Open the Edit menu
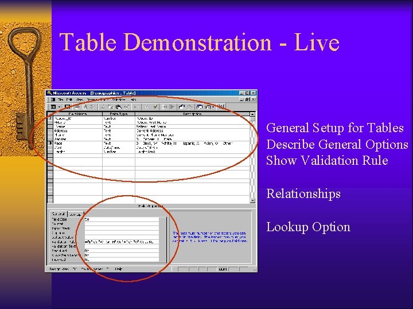Image resolution: width=413 pixels, height=309 pixels. click(69, 100)
